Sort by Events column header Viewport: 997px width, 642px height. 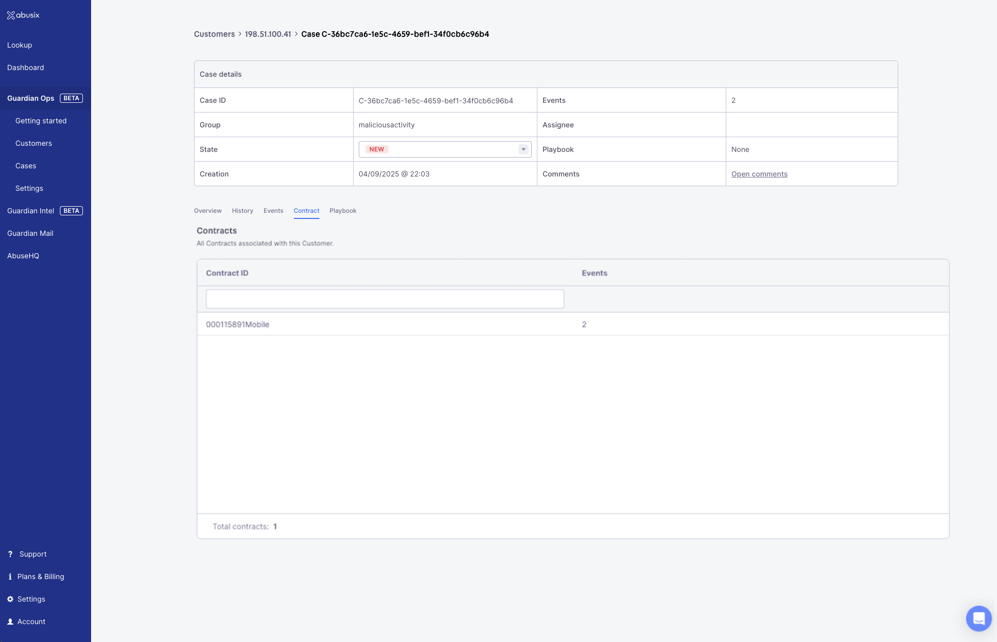pyautogui.click(x=594, y=273)
